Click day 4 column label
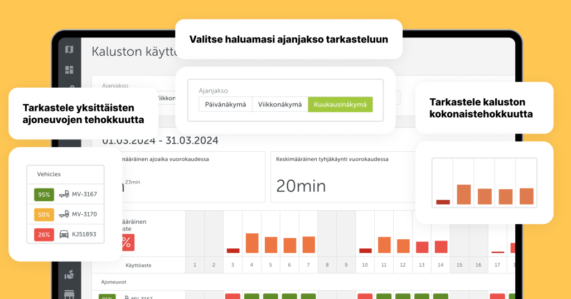The height and width of the screenshot is (299, 571). pyautogui.click(x=251, y=265)
